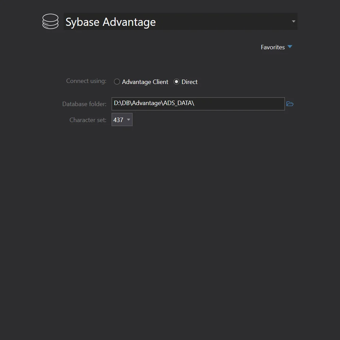The width and height of the screenshot is (340, 340).
Task: Select the Direct radio button
Action: point(176,82)
